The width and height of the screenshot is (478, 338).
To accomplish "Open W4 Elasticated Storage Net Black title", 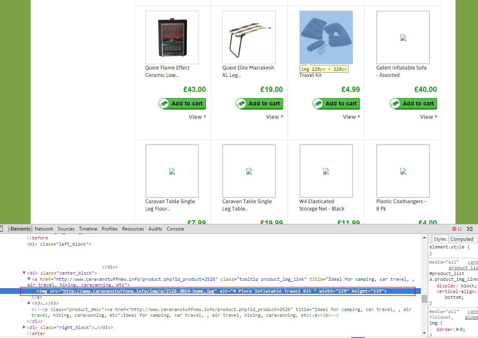I will click(x=322, y=205).
